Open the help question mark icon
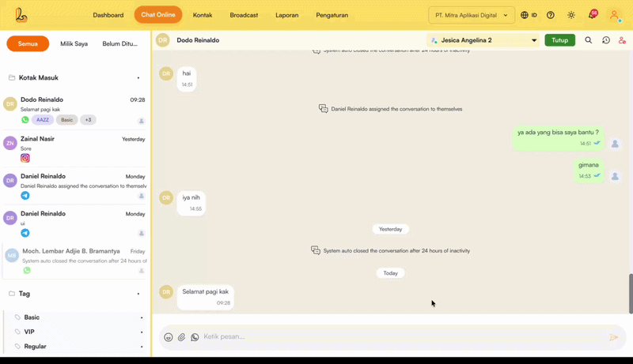Image resolution: width=633 pixels, height=364 pixels. point(551,15)
